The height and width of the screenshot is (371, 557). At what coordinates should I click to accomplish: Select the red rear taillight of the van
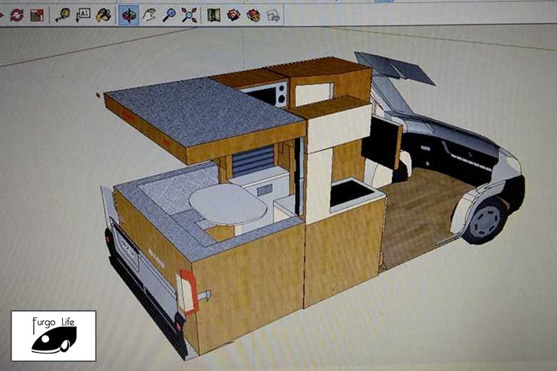189,293
